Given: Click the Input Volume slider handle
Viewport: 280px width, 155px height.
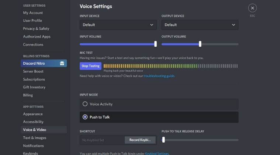Looking at the screenshot, I should (x=155, y=44).
